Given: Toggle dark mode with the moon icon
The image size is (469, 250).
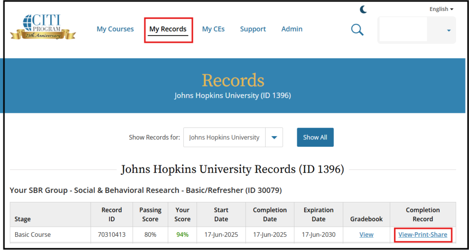Looking at the screenshot, I should (363, 10).
